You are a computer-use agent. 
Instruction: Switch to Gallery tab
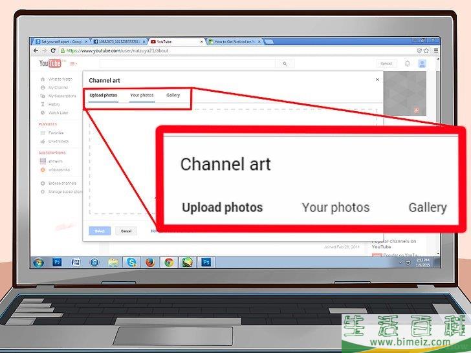173,95
